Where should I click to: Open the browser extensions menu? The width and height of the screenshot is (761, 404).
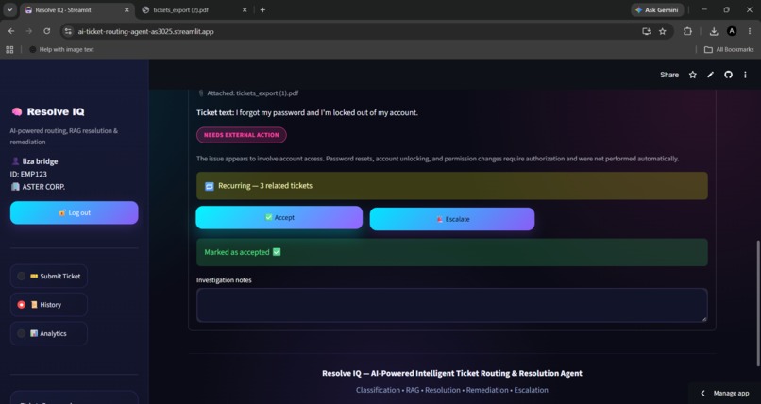[x=687, y=31]
